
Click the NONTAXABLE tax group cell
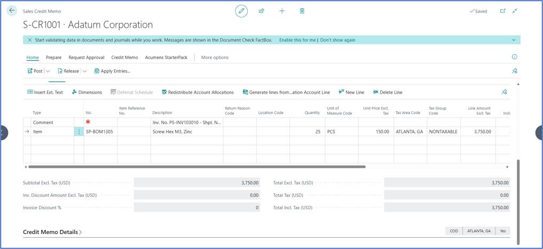point(443,132)
